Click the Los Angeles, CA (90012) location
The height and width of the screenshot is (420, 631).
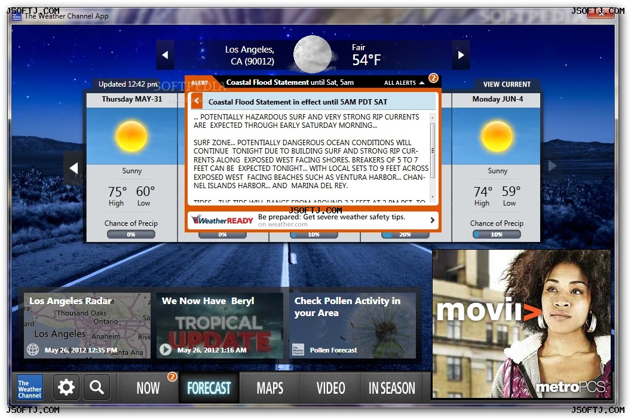(x=250, y=55)
